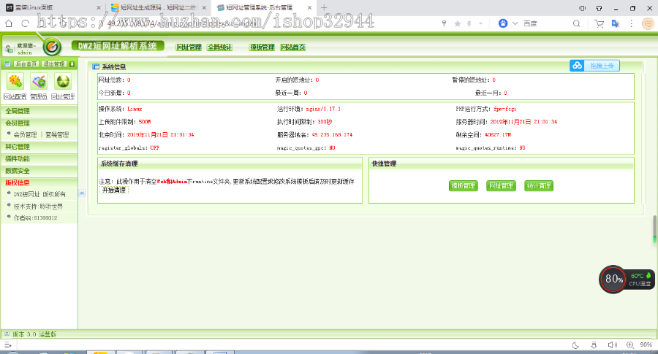Expand the 会员管理 sidebar section

click(39, 123)
